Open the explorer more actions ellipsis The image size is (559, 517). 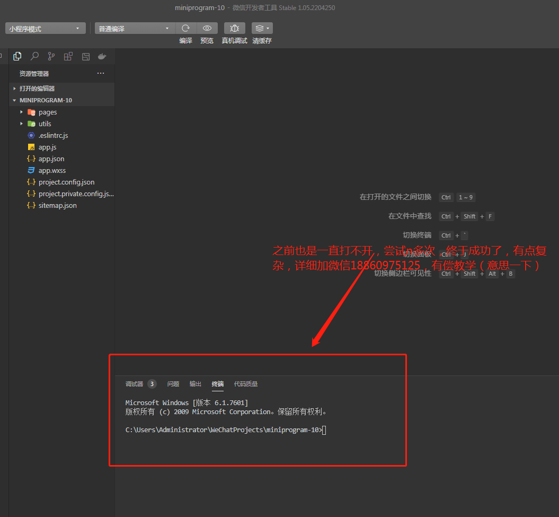click(x=101, y=73)
